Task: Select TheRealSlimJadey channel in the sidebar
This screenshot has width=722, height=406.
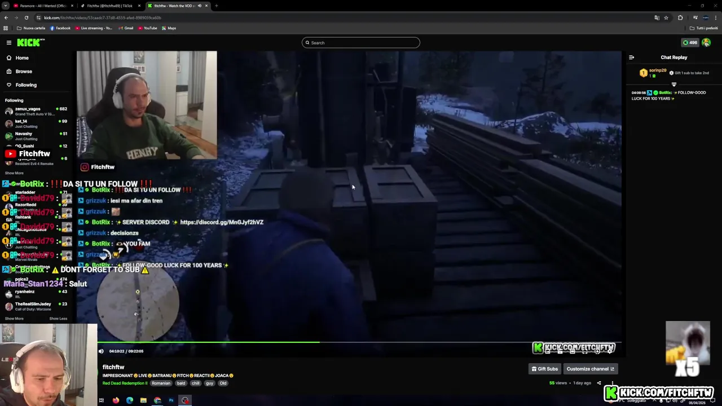Action: pos(35,306)
